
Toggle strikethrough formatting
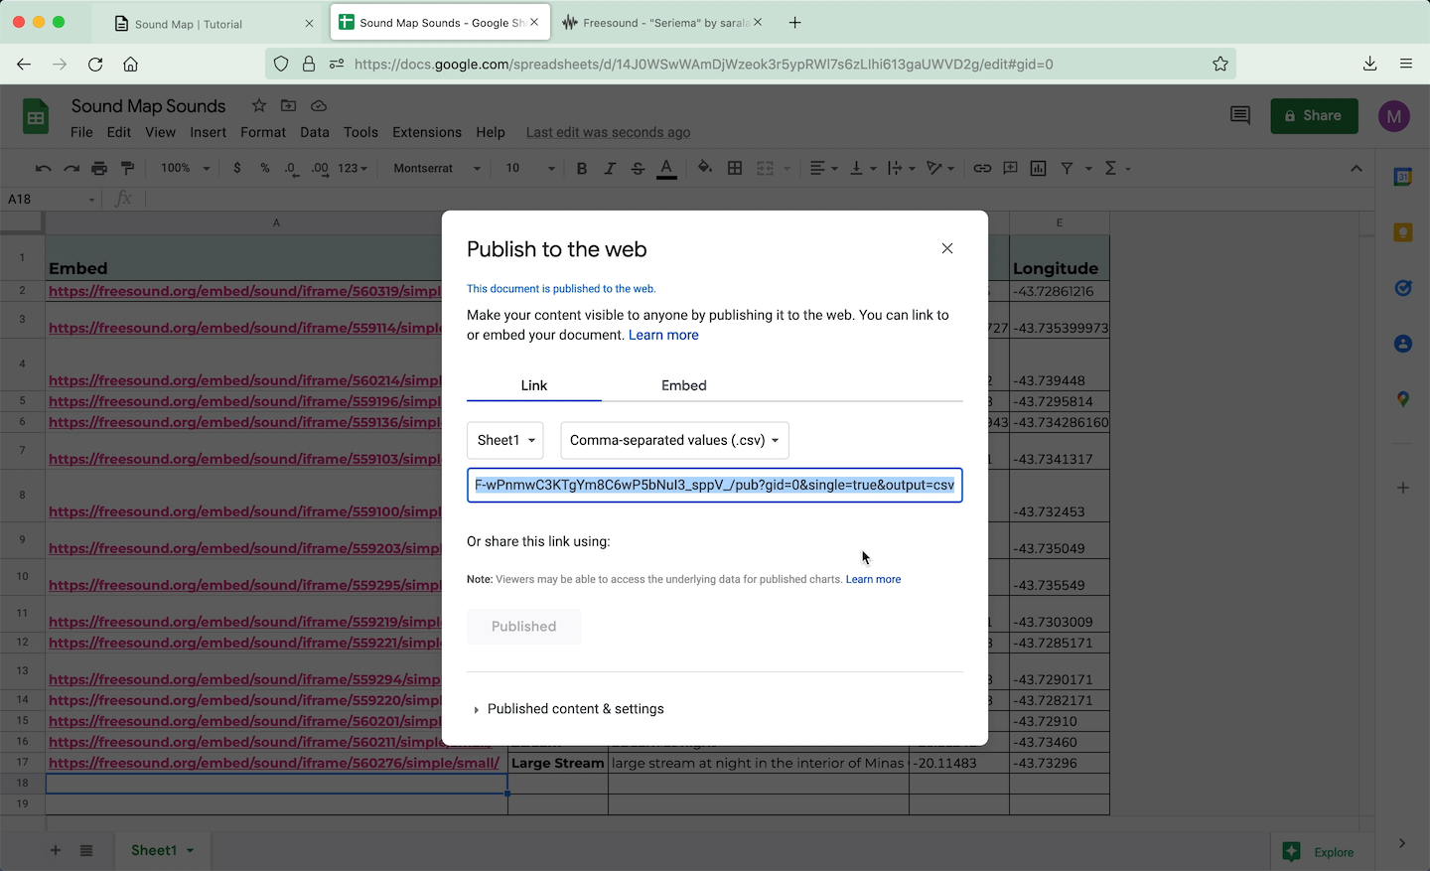[x=638, y=169]
